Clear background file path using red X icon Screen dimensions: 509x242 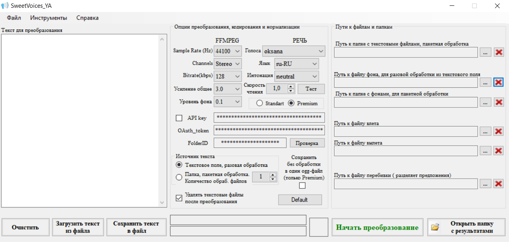[499, 82]
